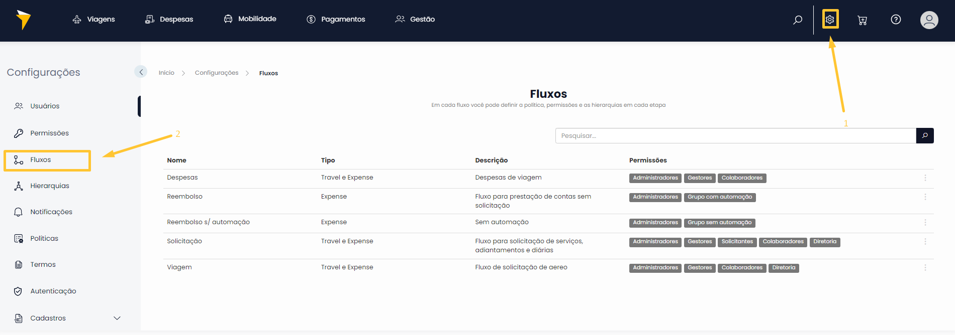
Task: Expand the Cadastros section chevron
Action: pyautogui.click(x=117, y=318)
